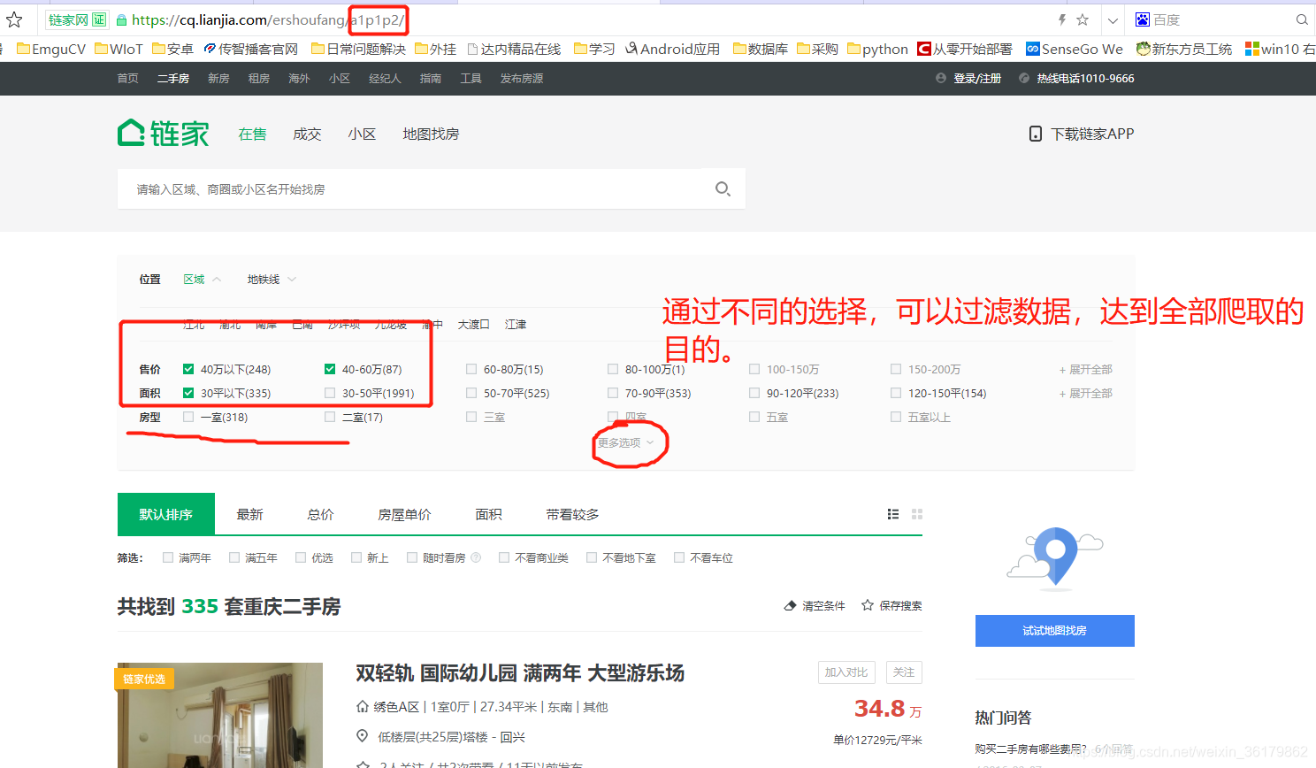Click the 关注 button on the listing
Screen dimensions: 1316x768
[904, 672]
